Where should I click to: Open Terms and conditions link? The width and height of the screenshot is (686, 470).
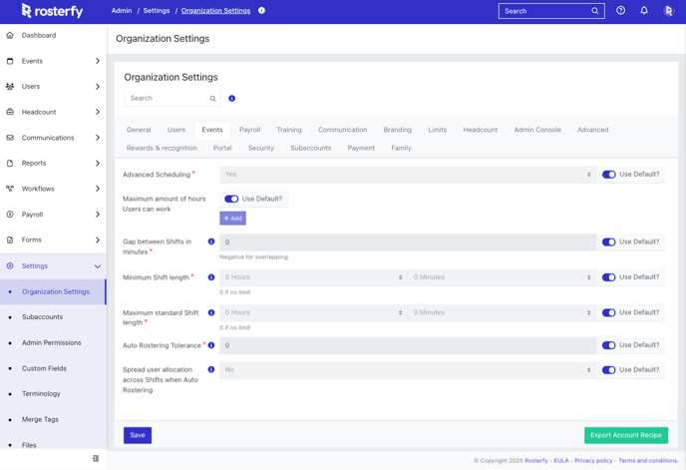tap(648, 460)
